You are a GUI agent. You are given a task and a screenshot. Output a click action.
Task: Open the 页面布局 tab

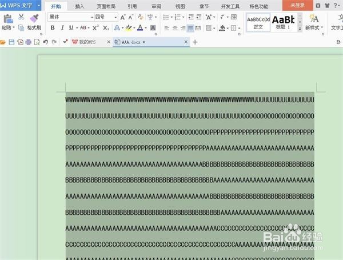point(106,6)
